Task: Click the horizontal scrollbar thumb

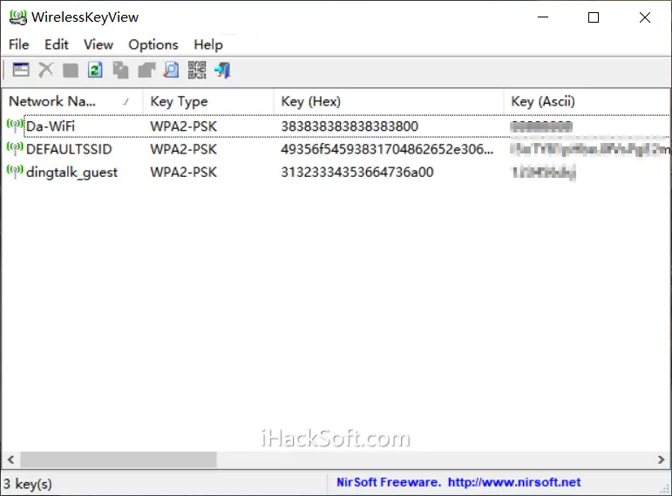Action: 119,459
